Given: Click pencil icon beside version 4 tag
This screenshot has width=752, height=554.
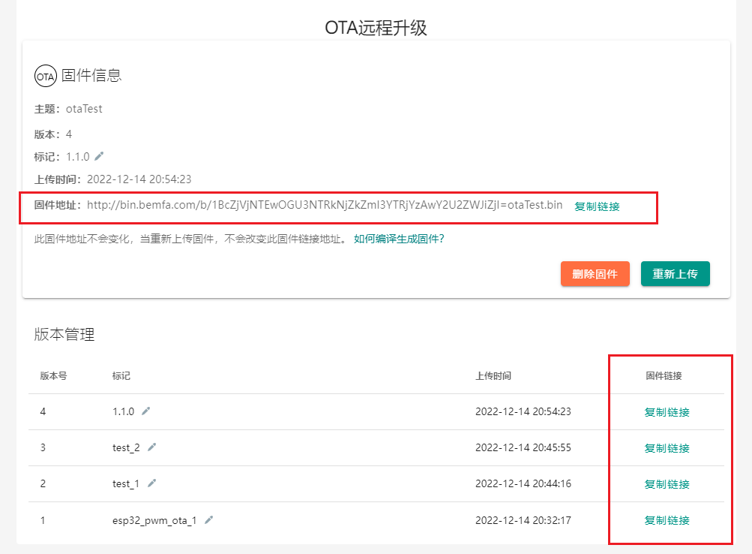Looking at the screenshot, I should 146,411.
